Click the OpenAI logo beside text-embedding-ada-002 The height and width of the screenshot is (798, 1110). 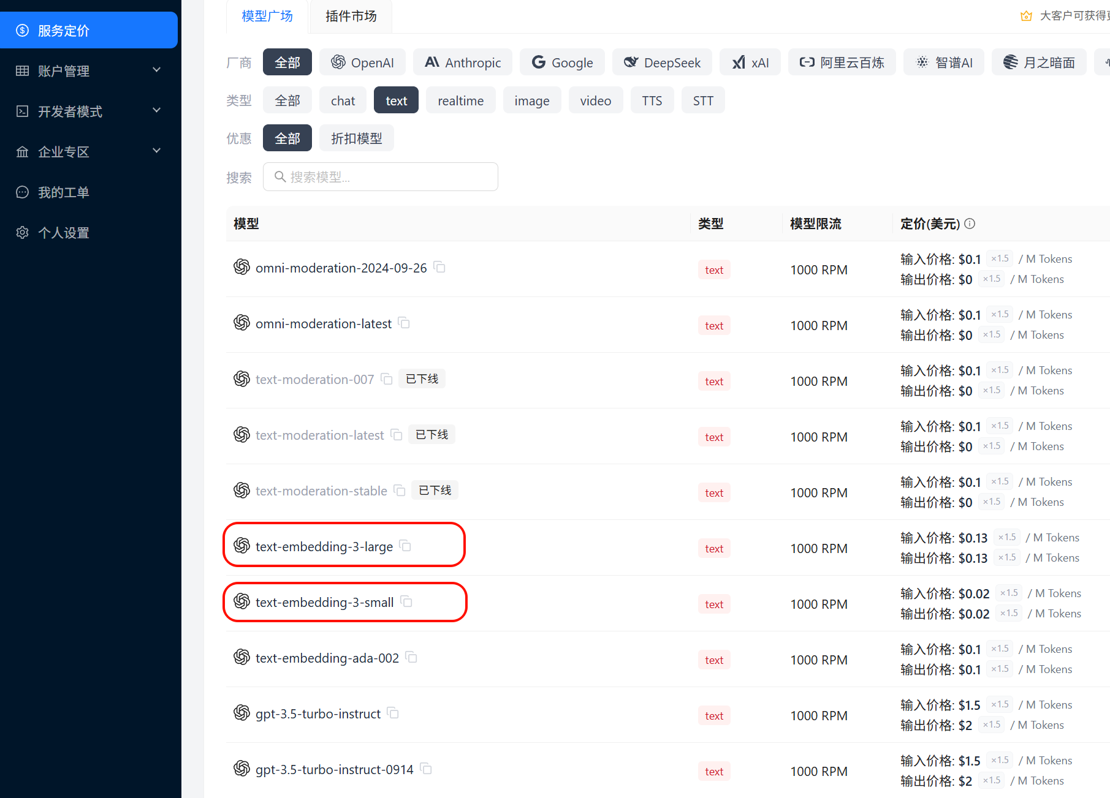(242, 657)
